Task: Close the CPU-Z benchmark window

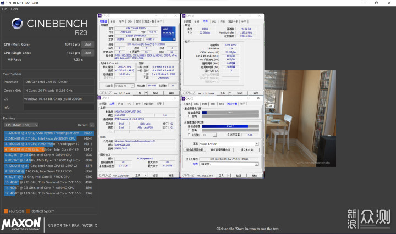Action: pos(258,98)
